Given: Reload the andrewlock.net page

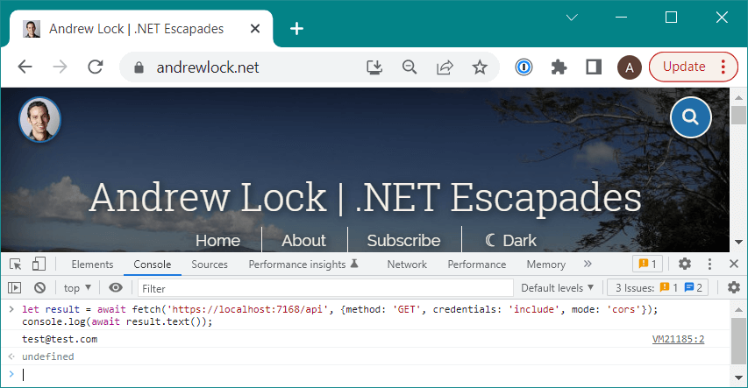Looking at the screenshot, I should (x=96, y=67).
